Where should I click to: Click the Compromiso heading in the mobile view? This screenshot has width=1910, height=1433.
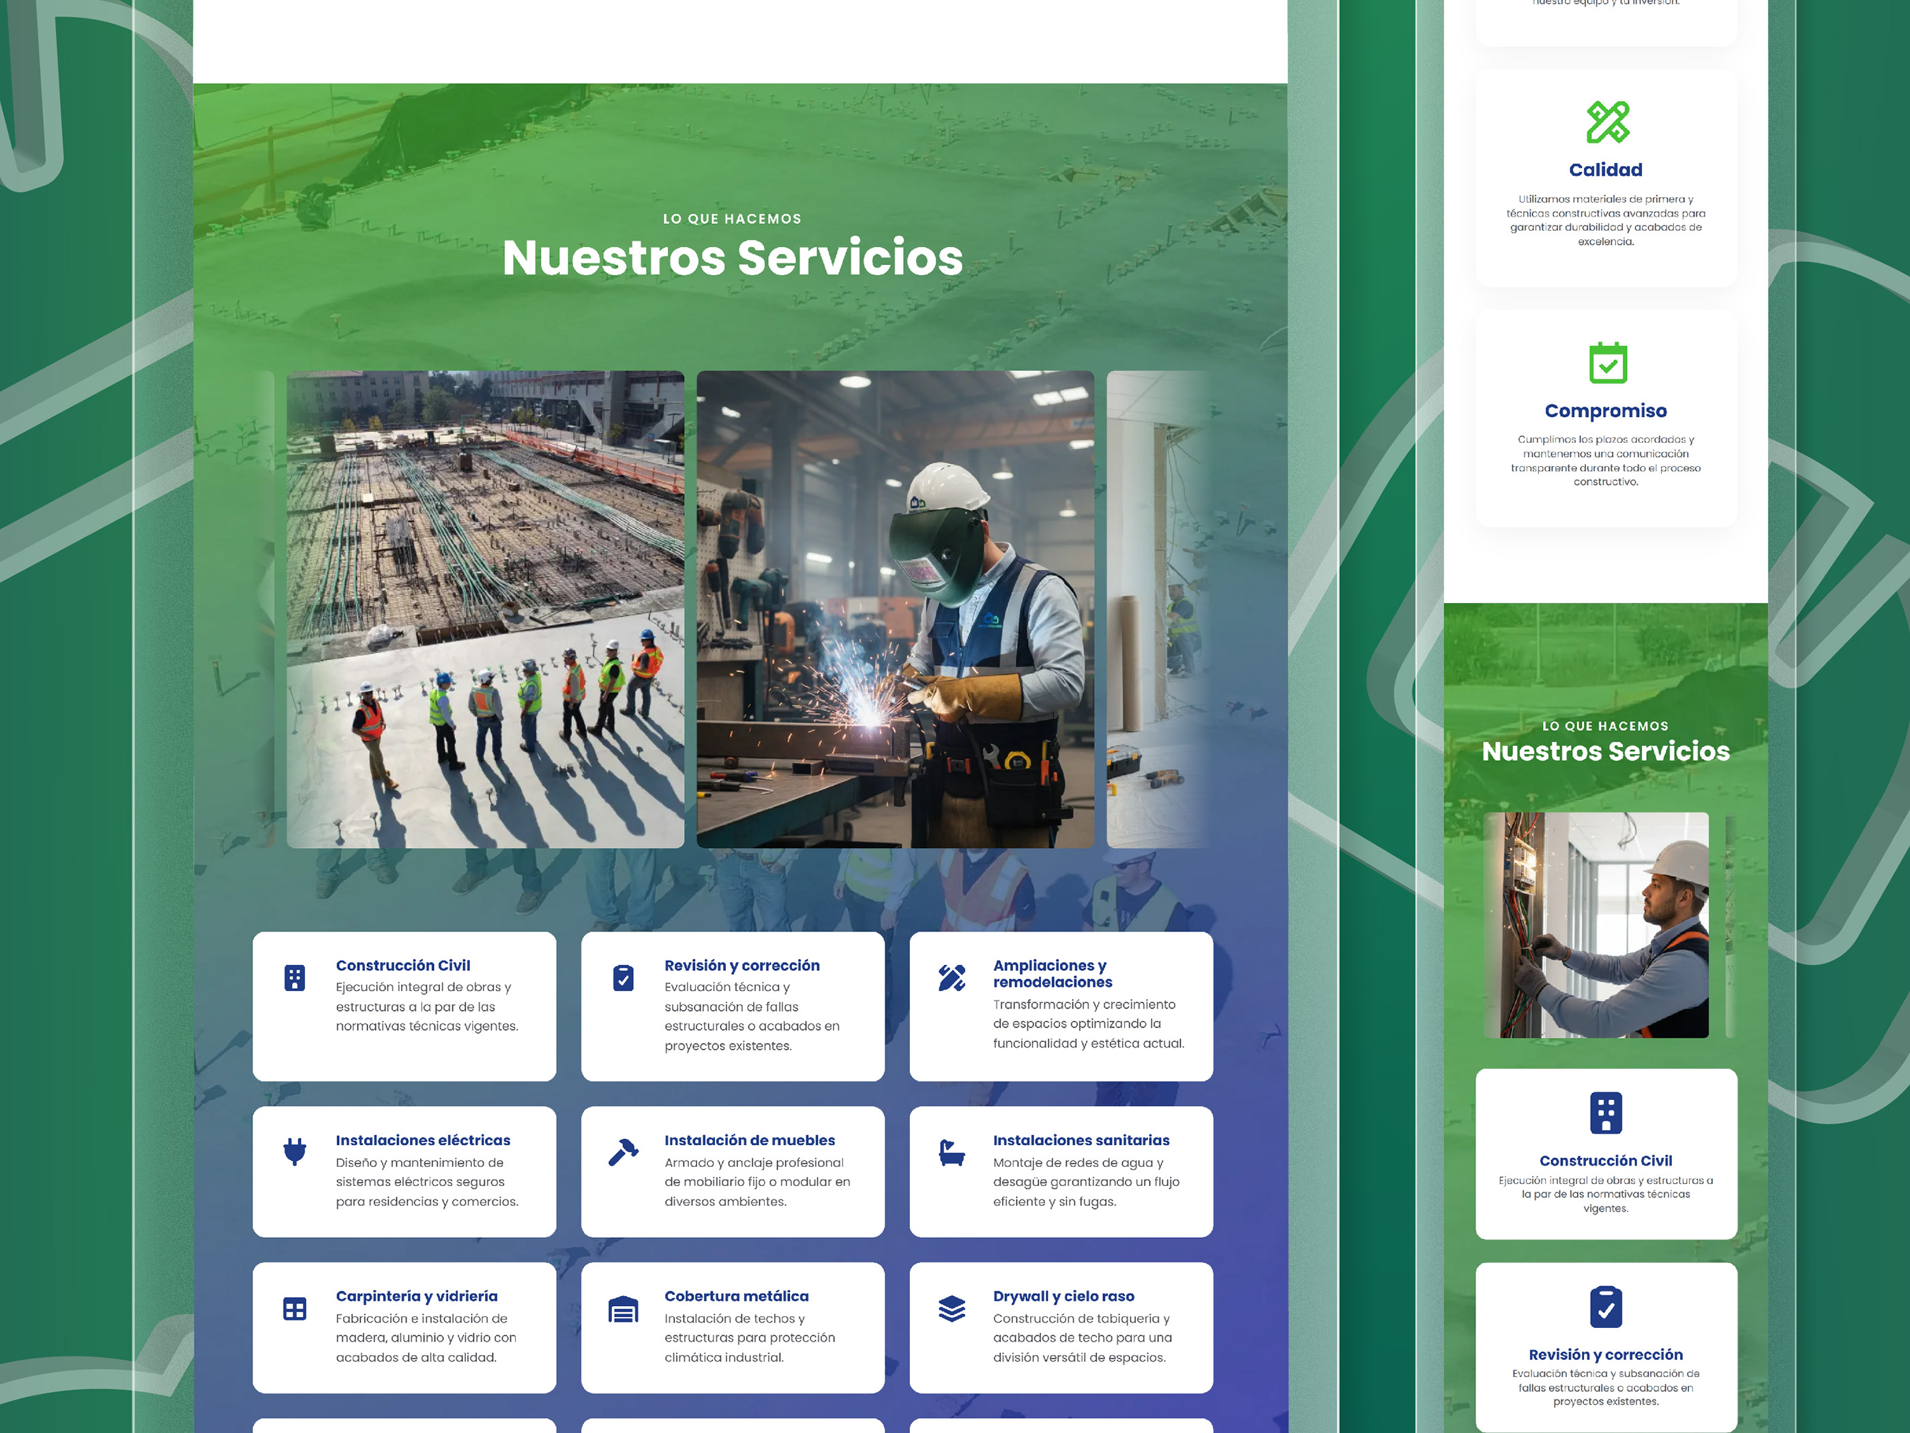click(x=1606, y=411)
